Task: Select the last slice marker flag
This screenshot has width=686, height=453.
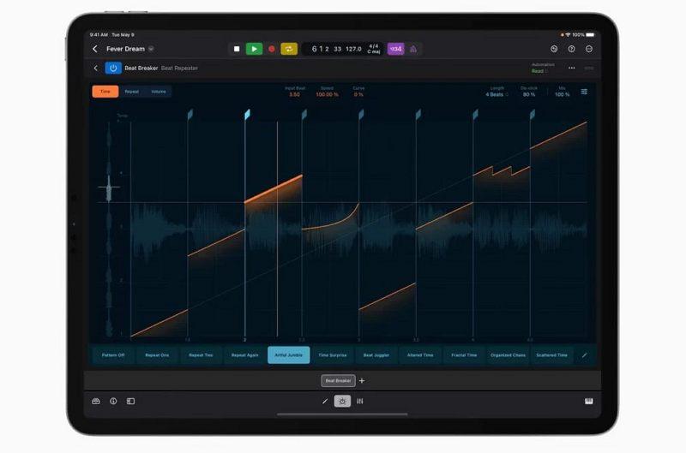Action: pos(532,115)
